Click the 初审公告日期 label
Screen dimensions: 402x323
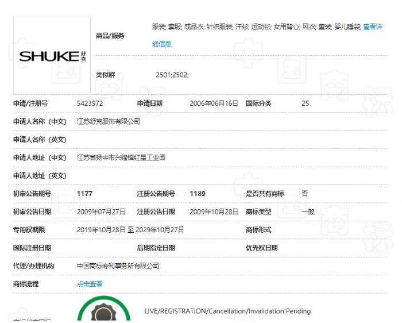point(32,212)
